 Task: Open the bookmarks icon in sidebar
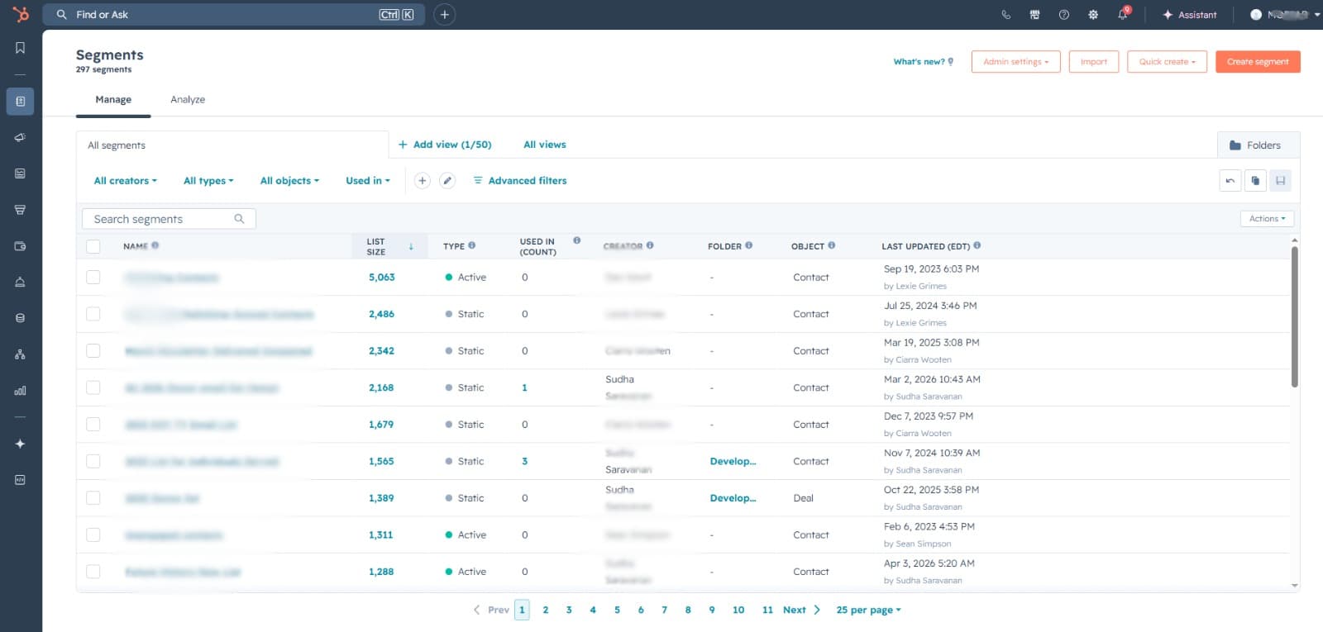[20, 48]
